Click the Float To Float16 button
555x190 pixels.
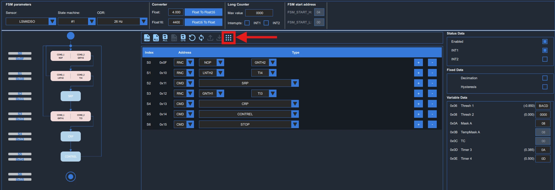click(x=204, y=12)
